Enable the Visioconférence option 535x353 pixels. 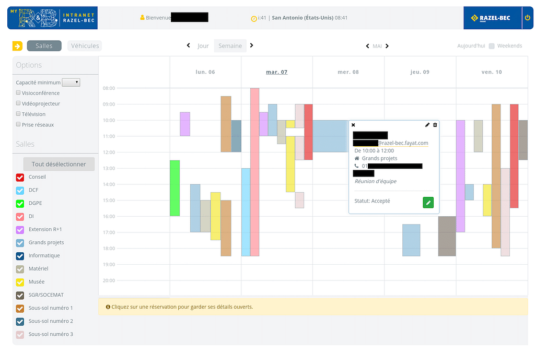coord(18,93)
